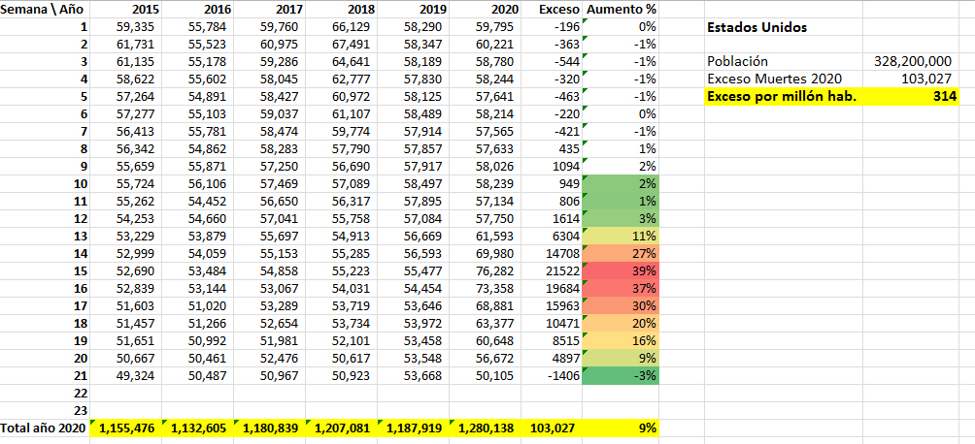Select the 3% cell in week 12
This screenshot has height=444, width=975.
click(x=621, y=218)
